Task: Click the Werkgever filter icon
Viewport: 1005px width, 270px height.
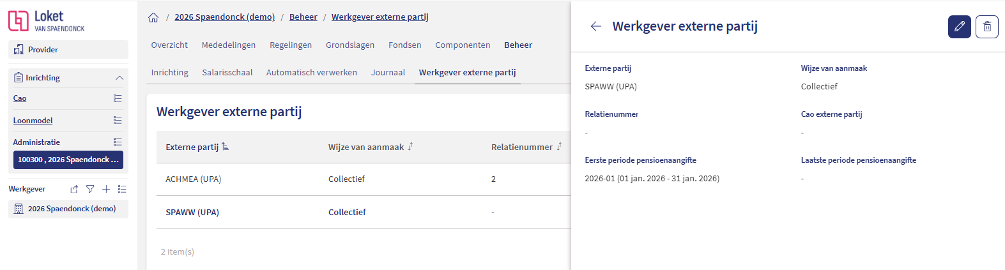Action: click(x=90, y=189)
